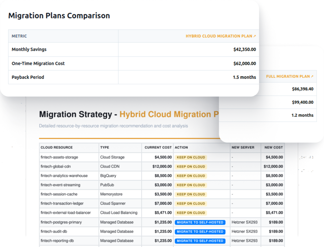Select the fintech-reporting-db resource row
Viewport: 324px width, 247px height.
(x=162, y=241)
